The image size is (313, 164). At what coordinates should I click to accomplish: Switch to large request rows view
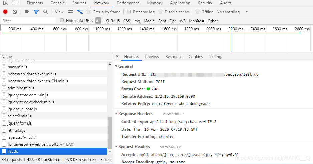[x=71, y=12]
